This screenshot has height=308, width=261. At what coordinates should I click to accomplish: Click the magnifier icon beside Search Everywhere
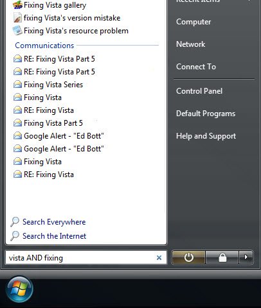coord(15,222)
